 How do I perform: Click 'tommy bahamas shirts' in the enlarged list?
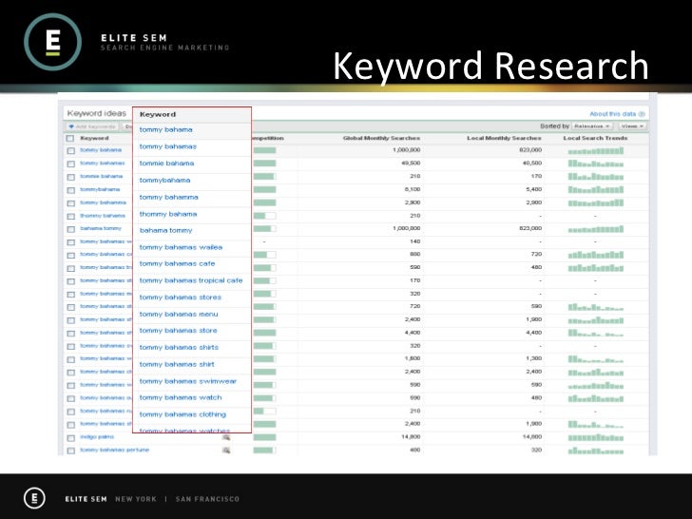[179, 347]
